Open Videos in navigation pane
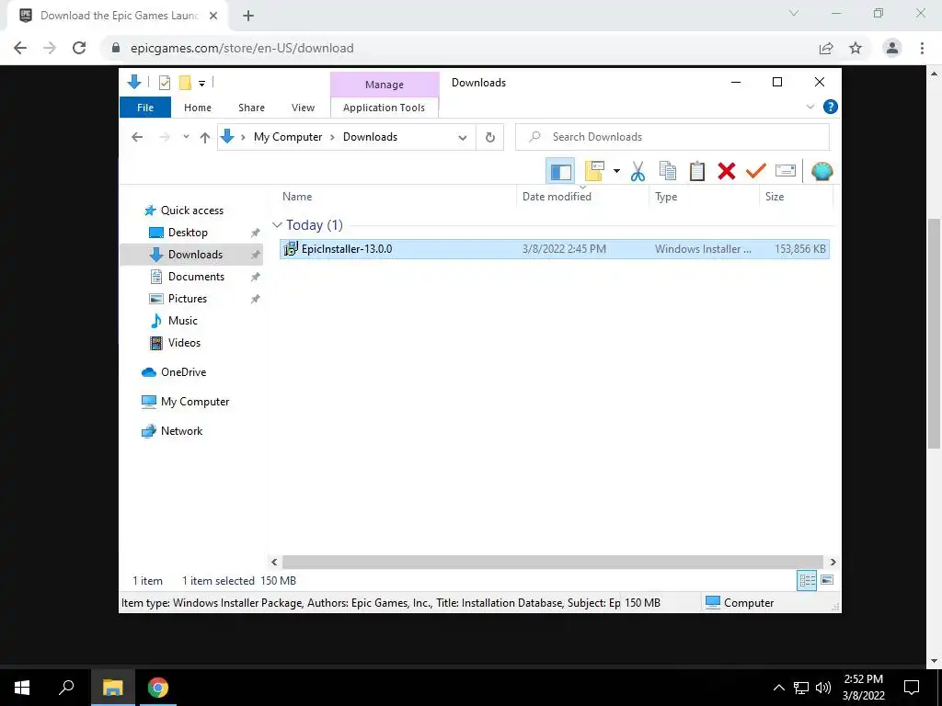Viewport: 942px width, 706px height. [184, 343]
